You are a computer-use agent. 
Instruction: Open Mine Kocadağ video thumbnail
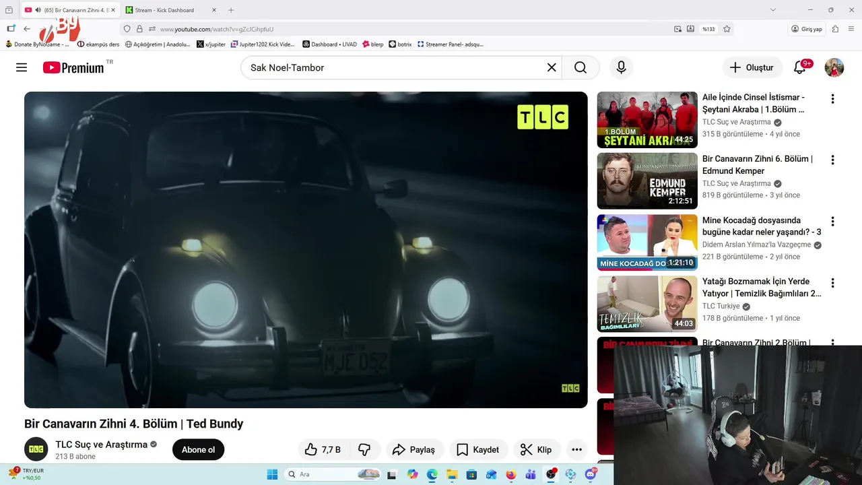coord(647,243)
